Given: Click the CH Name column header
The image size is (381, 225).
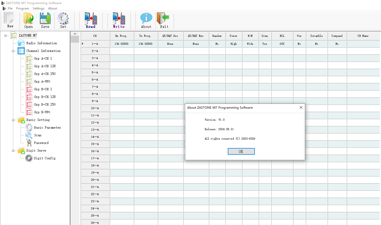Looking at the screenshot, I should [363, 36].
